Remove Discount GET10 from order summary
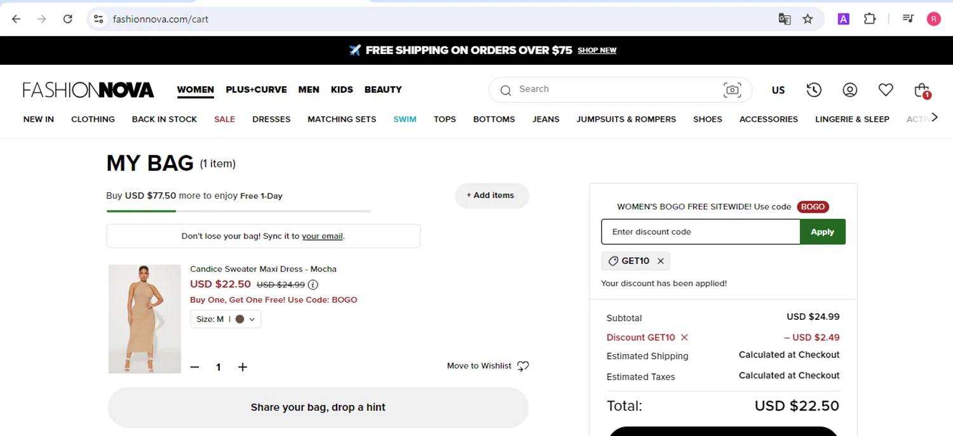The width and height of the screenshot is (953, 436). pyautogui.click(x=684, y=338)
